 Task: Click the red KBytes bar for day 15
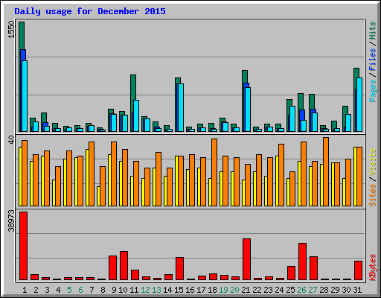pyautogui.click(x=179, y=268)
